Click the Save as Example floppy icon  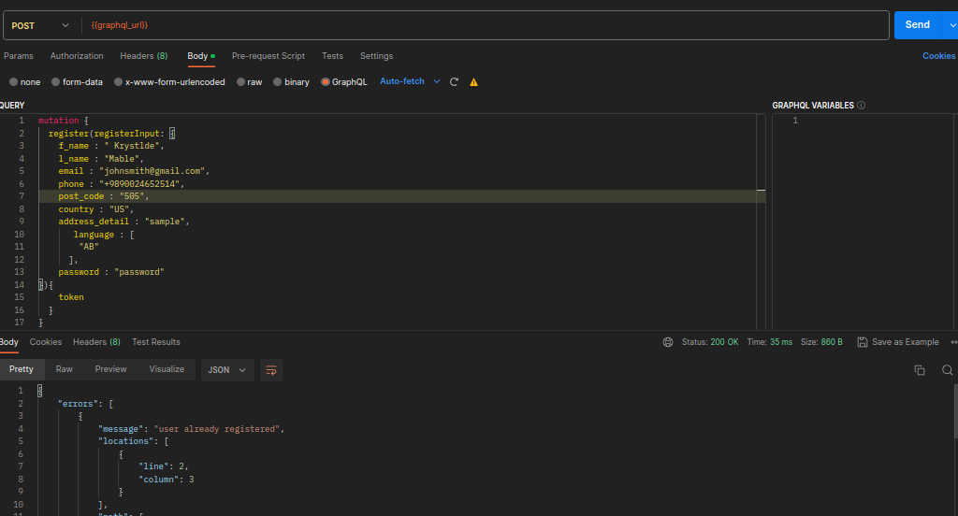pyautogui.click(x=862, y=342)
